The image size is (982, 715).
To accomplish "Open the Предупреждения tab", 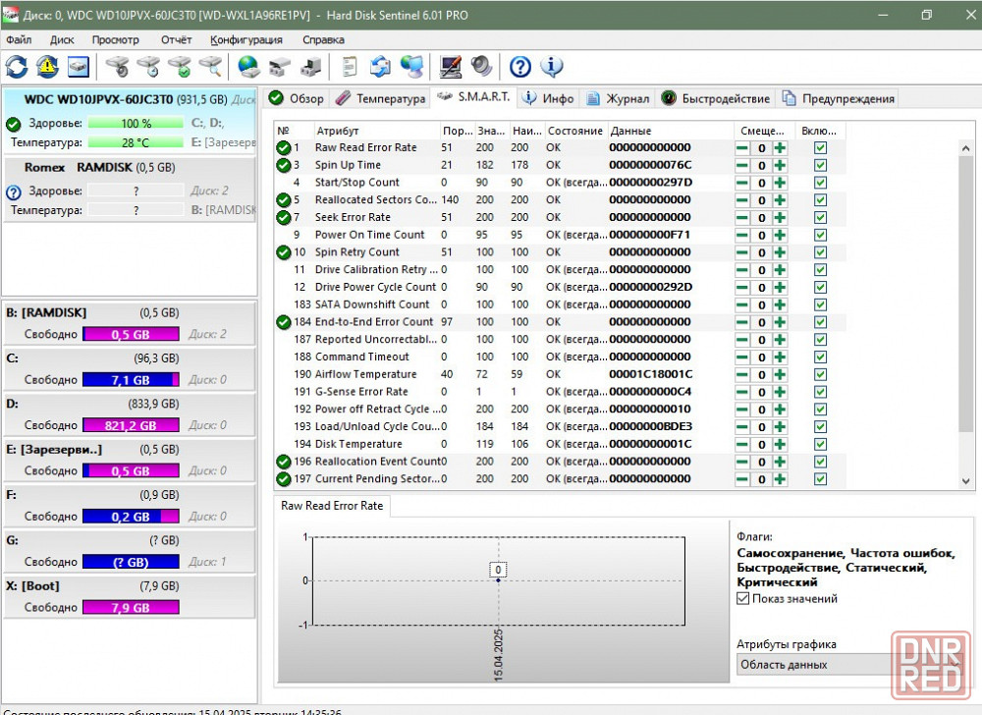I will tap(838, 98).
